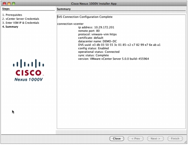188x145 pixels.
Task: Click the 'certificate: default' line
Action: click(x=90, y=38)
